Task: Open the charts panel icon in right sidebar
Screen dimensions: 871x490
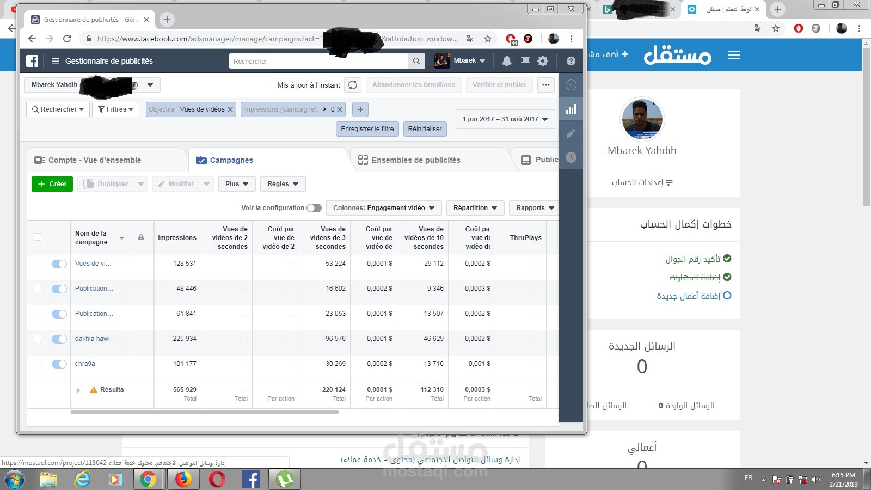Action: click(571, 109)
